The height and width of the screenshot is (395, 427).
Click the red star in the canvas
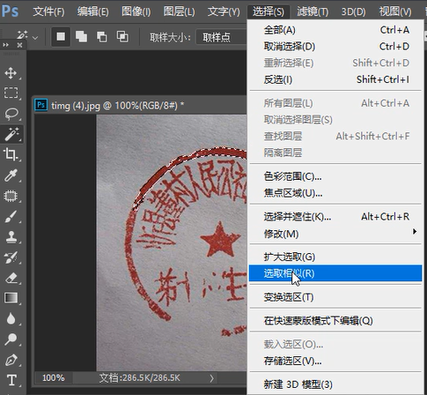220,239
